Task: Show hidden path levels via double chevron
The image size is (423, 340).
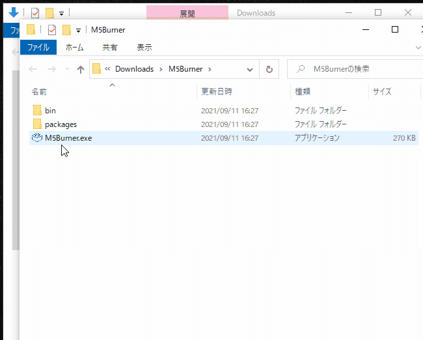Action: pyautogui.click(x=107, y=69)
